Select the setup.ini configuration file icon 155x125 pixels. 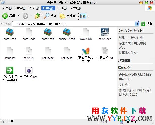point(29,51)
